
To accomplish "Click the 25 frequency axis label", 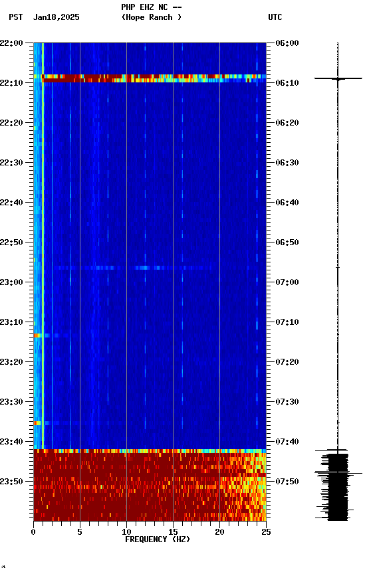I will click(x=266, y=532).
